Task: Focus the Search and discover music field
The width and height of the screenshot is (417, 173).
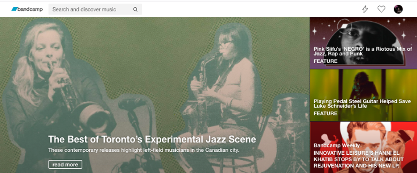Action: (x=95, y=9)
